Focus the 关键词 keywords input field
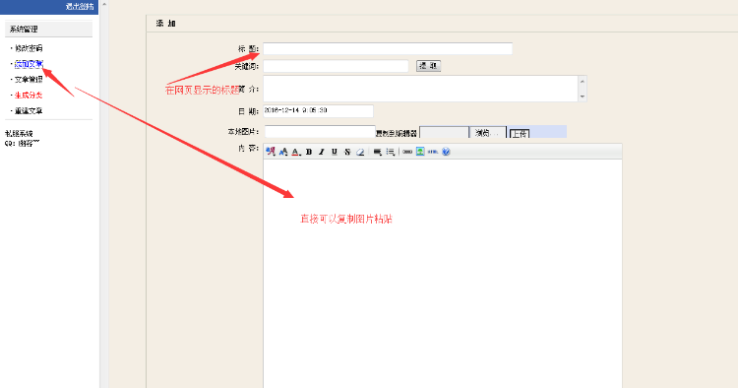 (336, 66)
